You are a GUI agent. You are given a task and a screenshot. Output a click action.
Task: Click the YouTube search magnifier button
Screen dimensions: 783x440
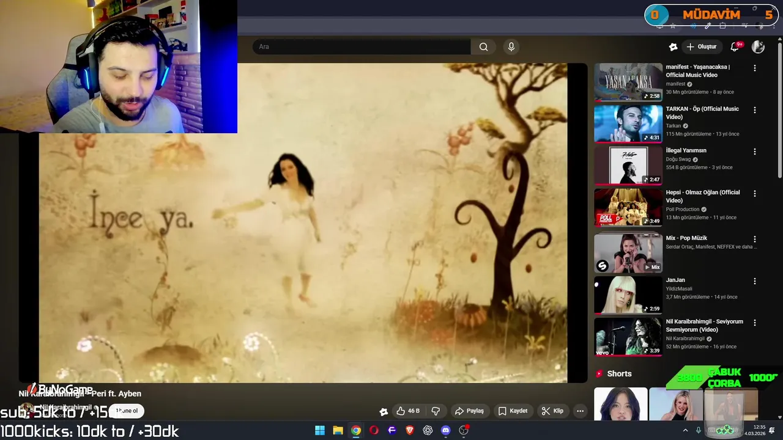click(x=483, y=46)
